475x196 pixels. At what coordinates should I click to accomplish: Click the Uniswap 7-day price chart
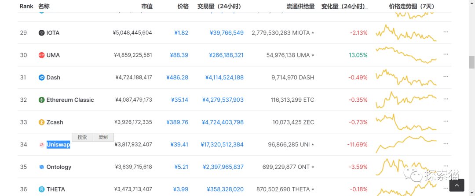[406, 144]
